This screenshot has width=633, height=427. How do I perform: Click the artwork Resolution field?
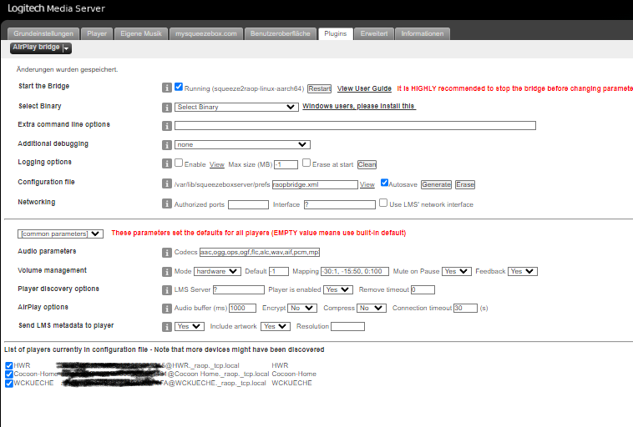pyautogui.click(x=347, y=326)
